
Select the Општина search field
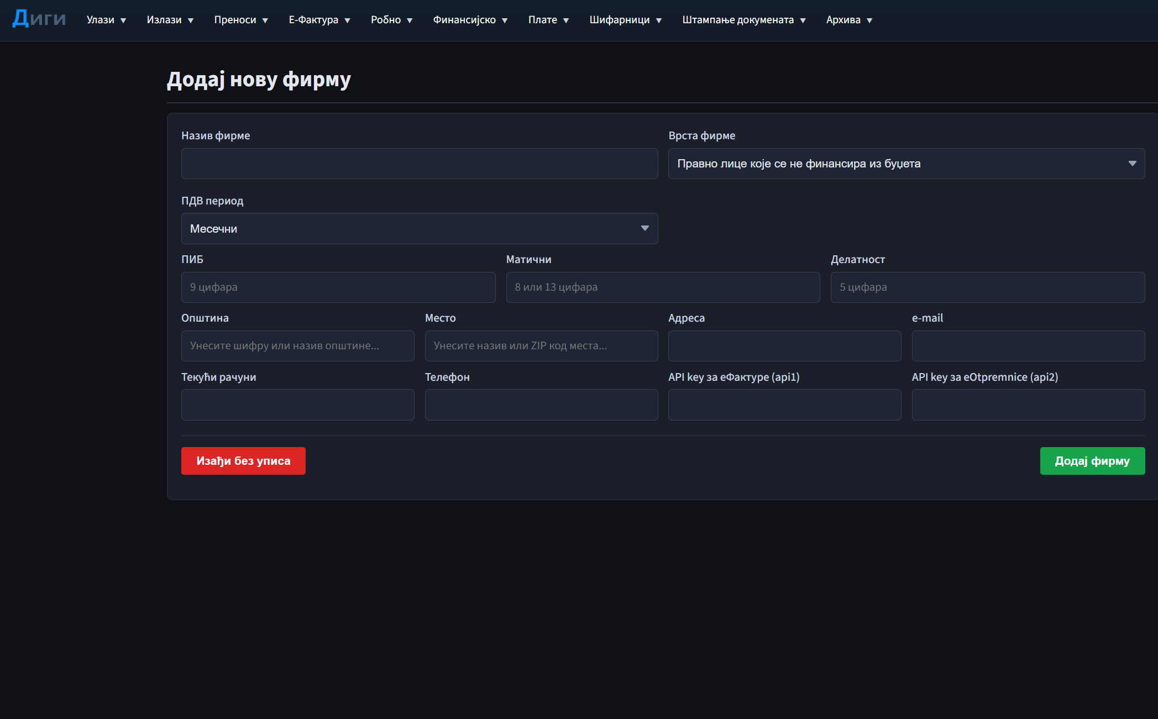[298, 346]
